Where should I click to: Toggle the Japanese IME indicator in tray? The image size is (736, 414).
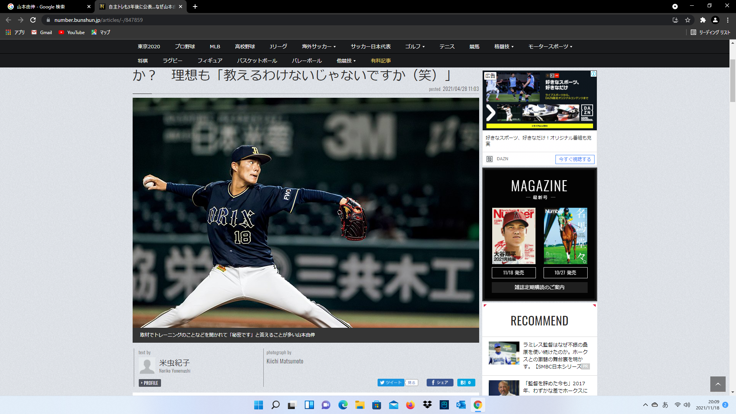click(665, 405)
